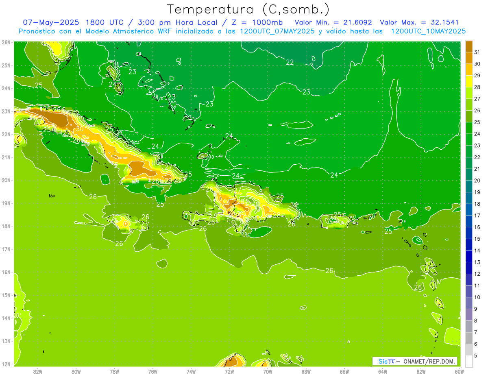Click the color bar scale label 10
Image resolution: width=488 pixels, height=377 pixels.
tap(477, 297)
